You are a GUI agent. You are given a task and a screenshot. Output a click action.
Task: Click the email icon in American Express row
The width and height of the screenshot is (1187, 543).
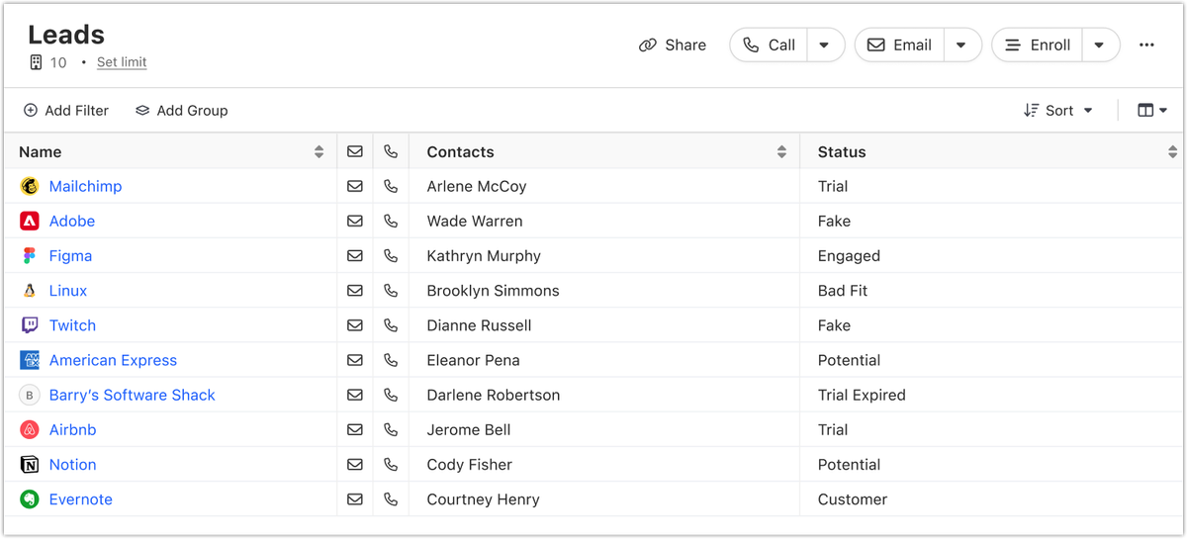355,360
